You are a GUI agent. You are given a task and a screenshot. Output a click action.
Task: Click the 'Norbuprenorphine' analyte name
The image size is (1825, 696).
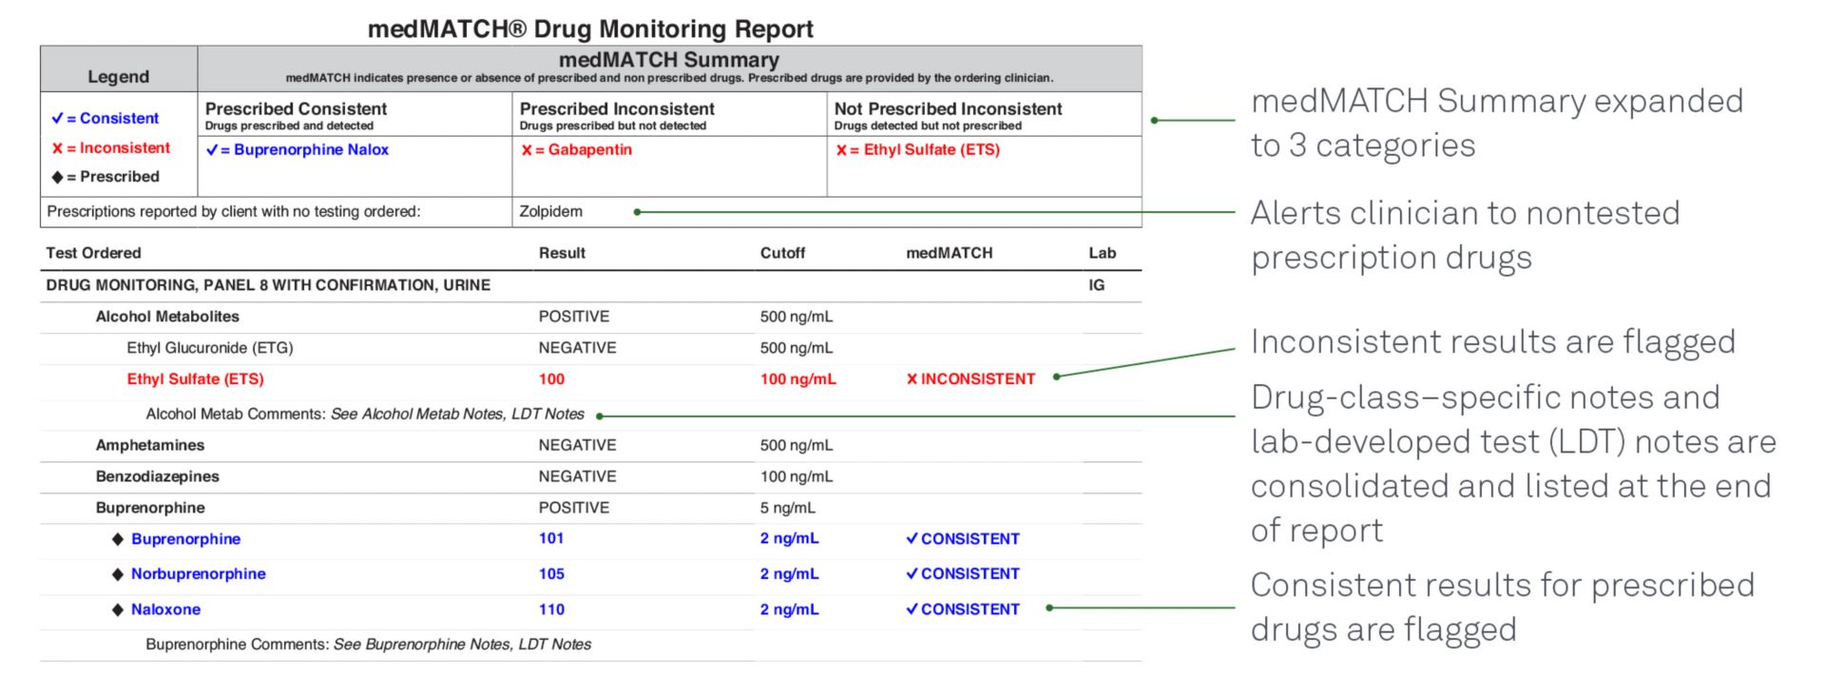pyautogui.click(x=199, y=573)
